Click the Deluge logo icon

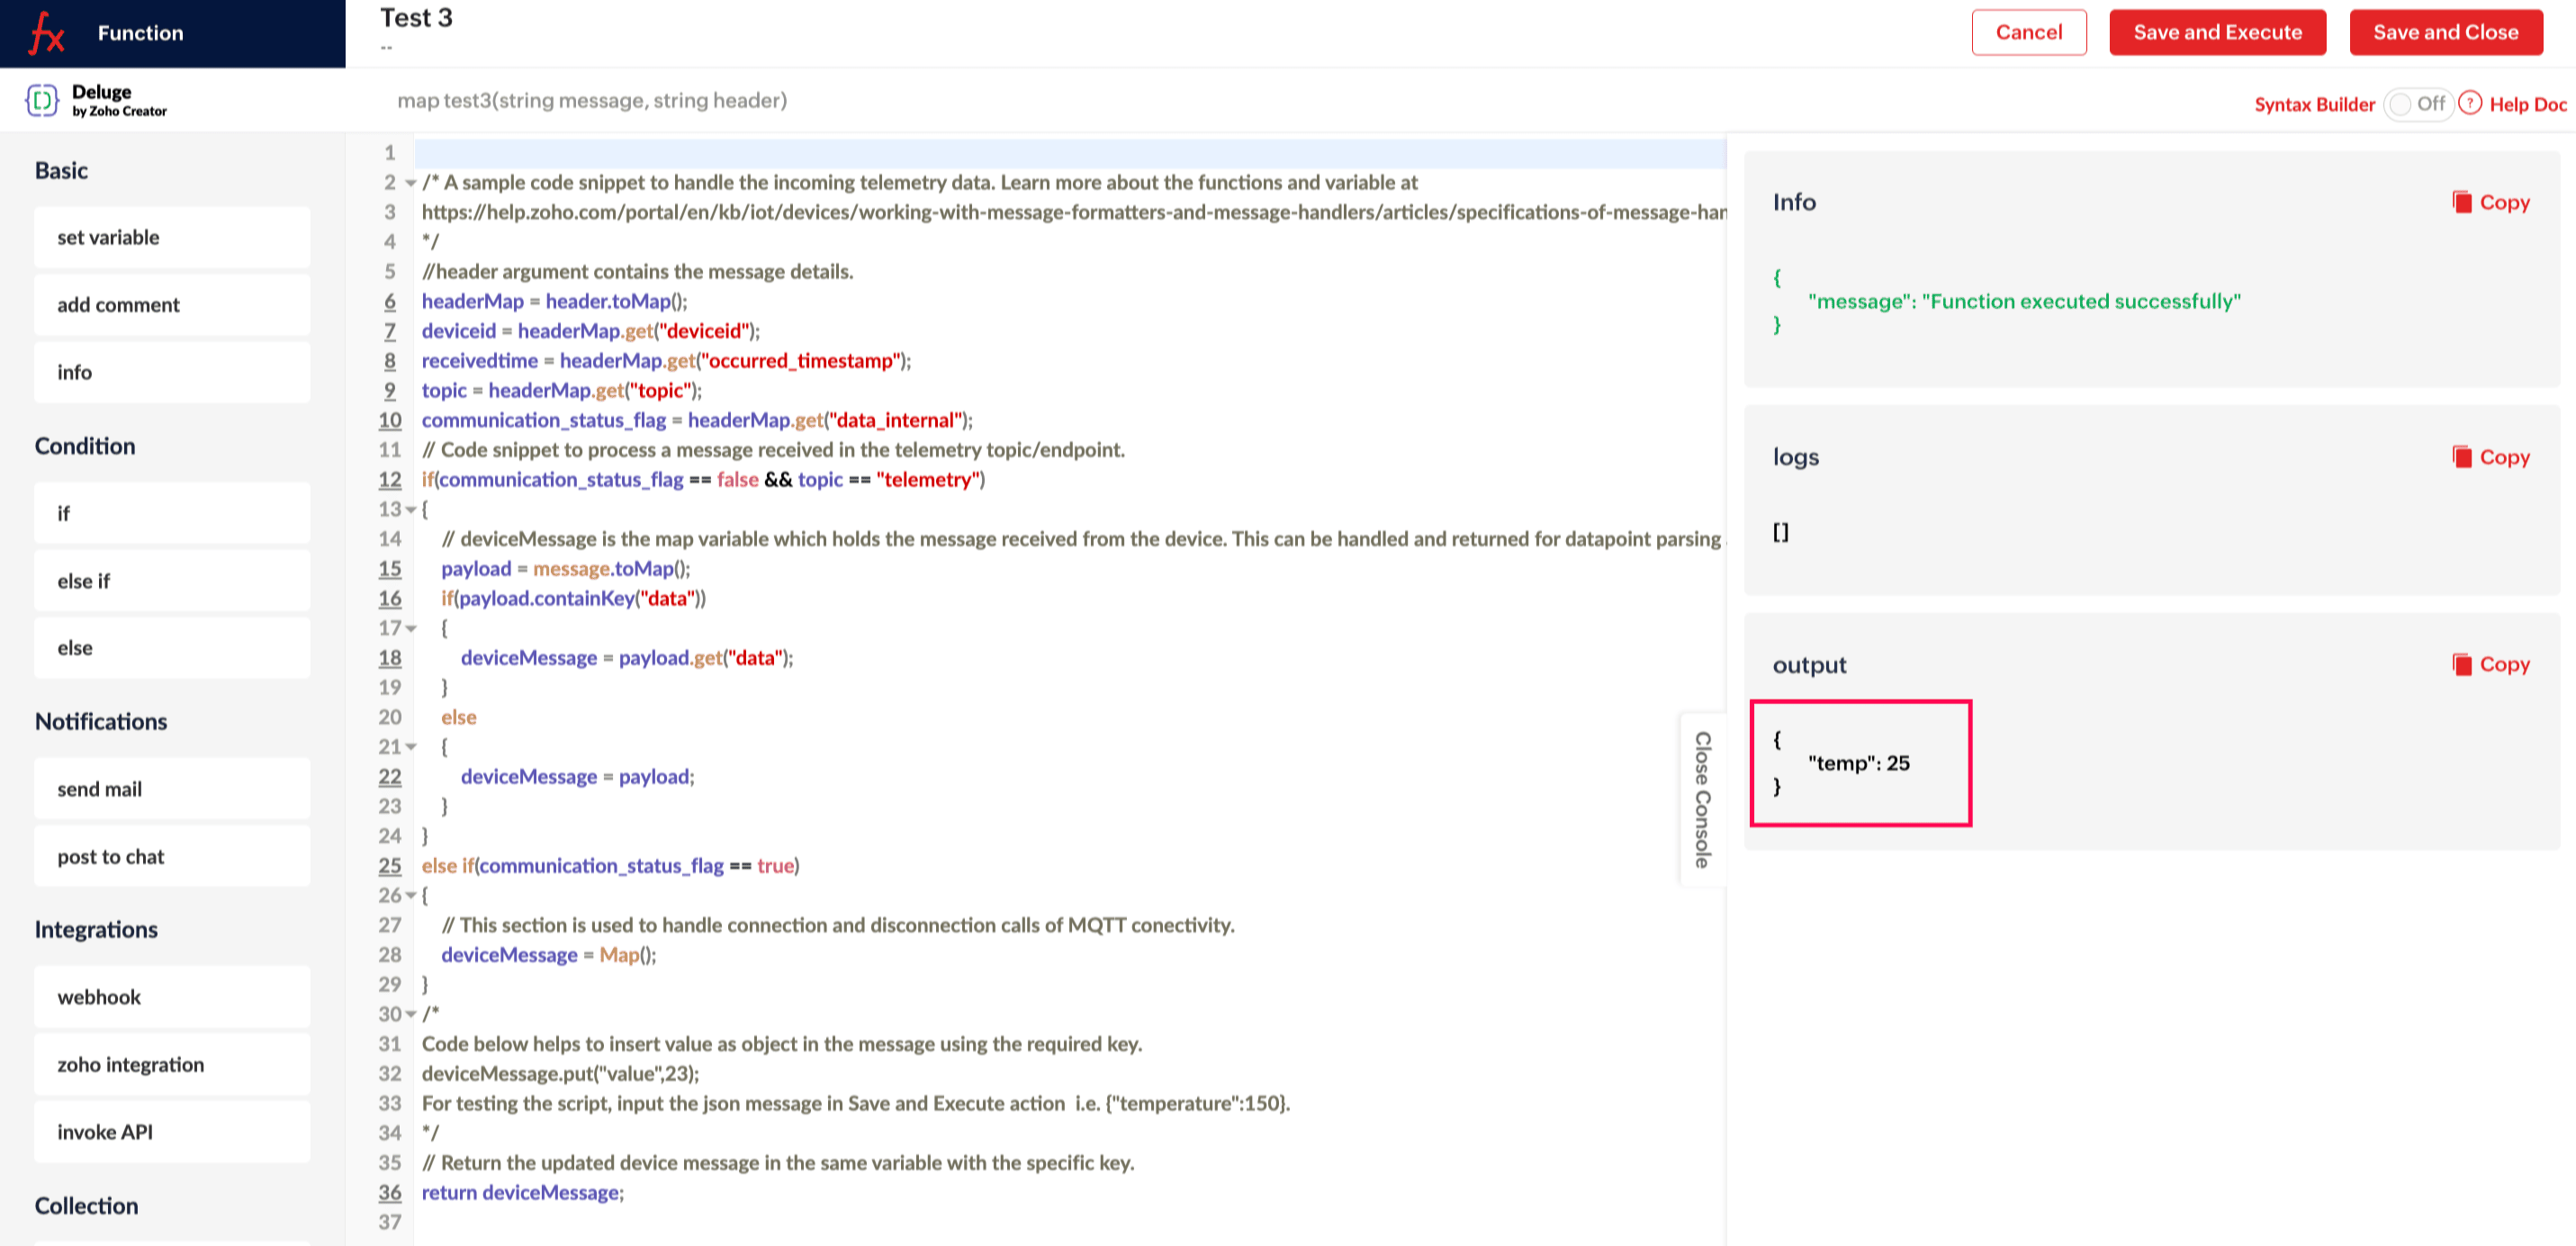coord(42,100)
